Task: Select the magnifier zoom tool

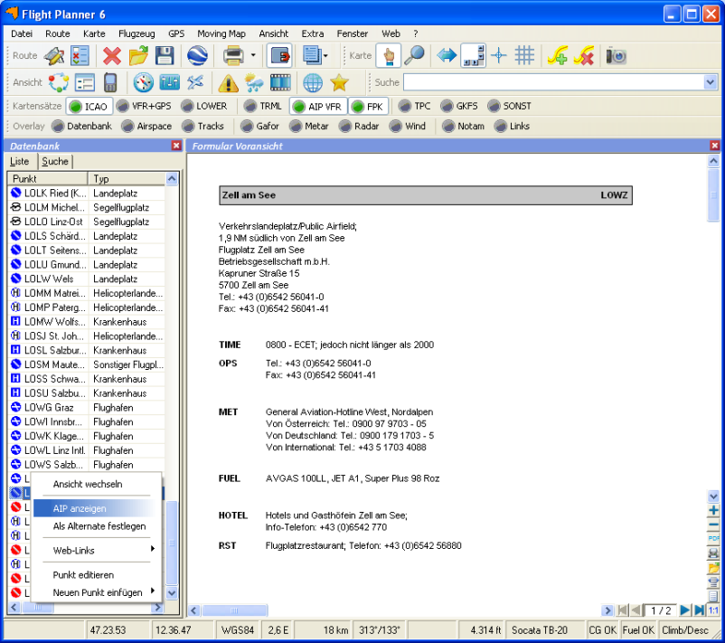Action: click(414, 56)
